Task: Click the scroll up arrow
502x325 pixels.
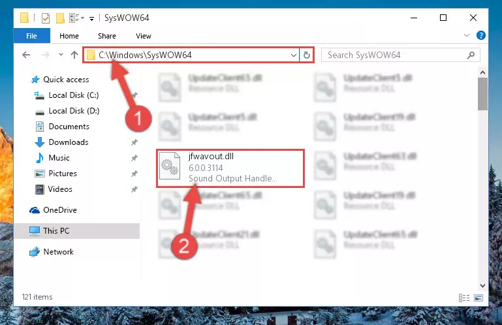Action: click(482, 72)
